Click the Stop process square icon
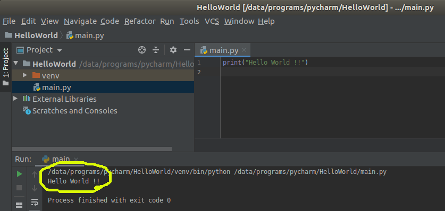This screenshot has width=445, height=211. pyautogui.click(x=19, y=188)
